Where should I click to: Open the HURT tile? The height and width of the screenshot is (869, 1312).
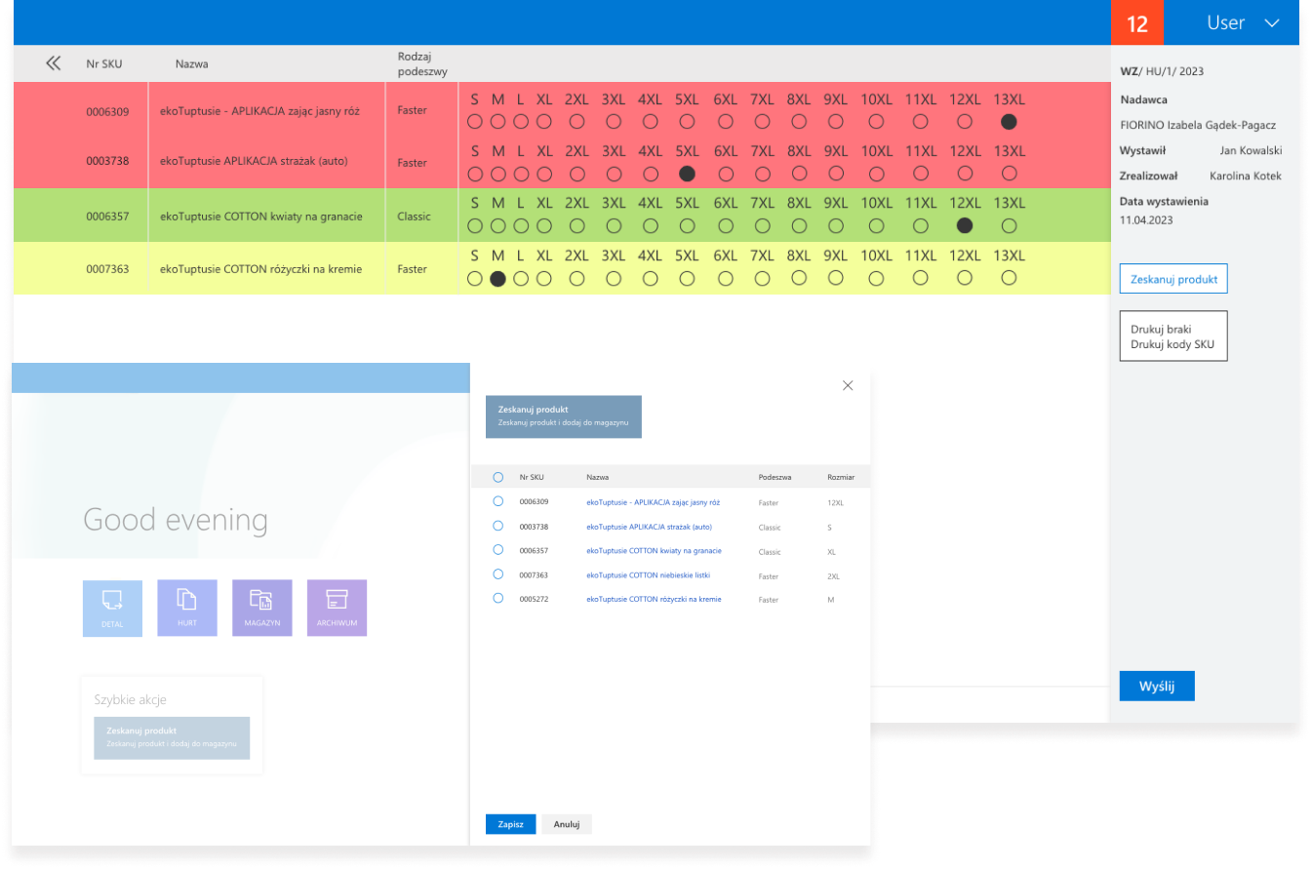point(187,608)
